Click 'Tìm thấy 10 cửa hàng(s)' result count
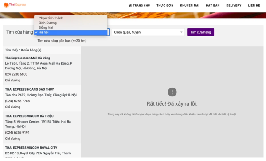This screenshot has height=161, width=266. [23, 50]
